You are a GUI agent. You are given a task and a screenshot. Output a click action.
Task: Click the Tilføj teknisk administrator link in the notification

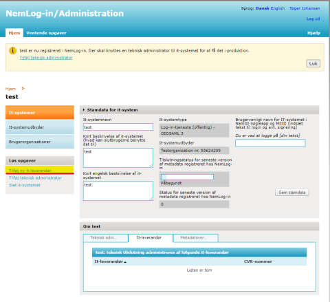[x=46, y=58]
